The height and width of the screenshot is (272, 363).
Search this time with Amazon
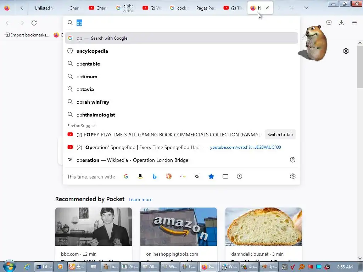[x=140, y=176]
